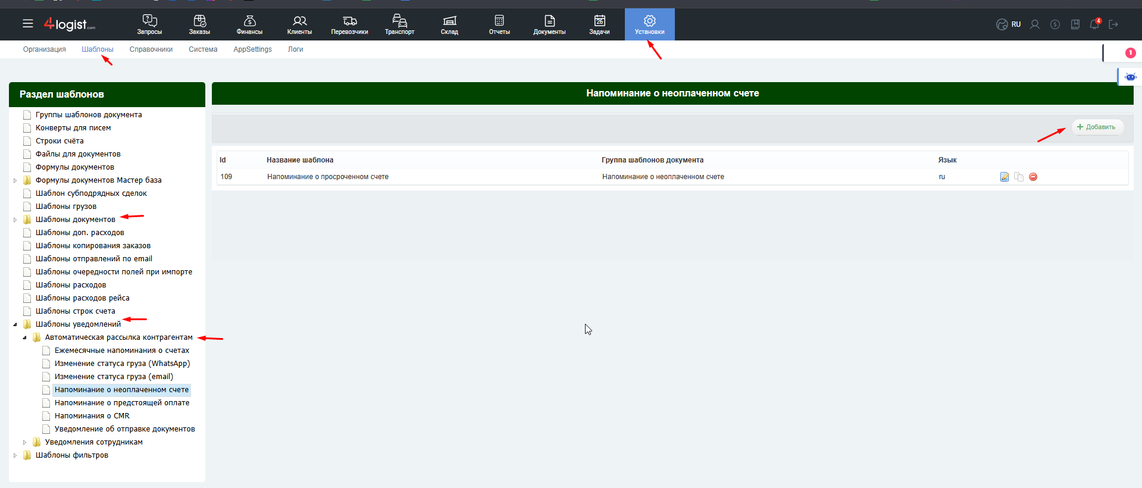This screenshot has height=488, width=1142.
Task: Click the Добавить button
Action: coord(1097,127)
